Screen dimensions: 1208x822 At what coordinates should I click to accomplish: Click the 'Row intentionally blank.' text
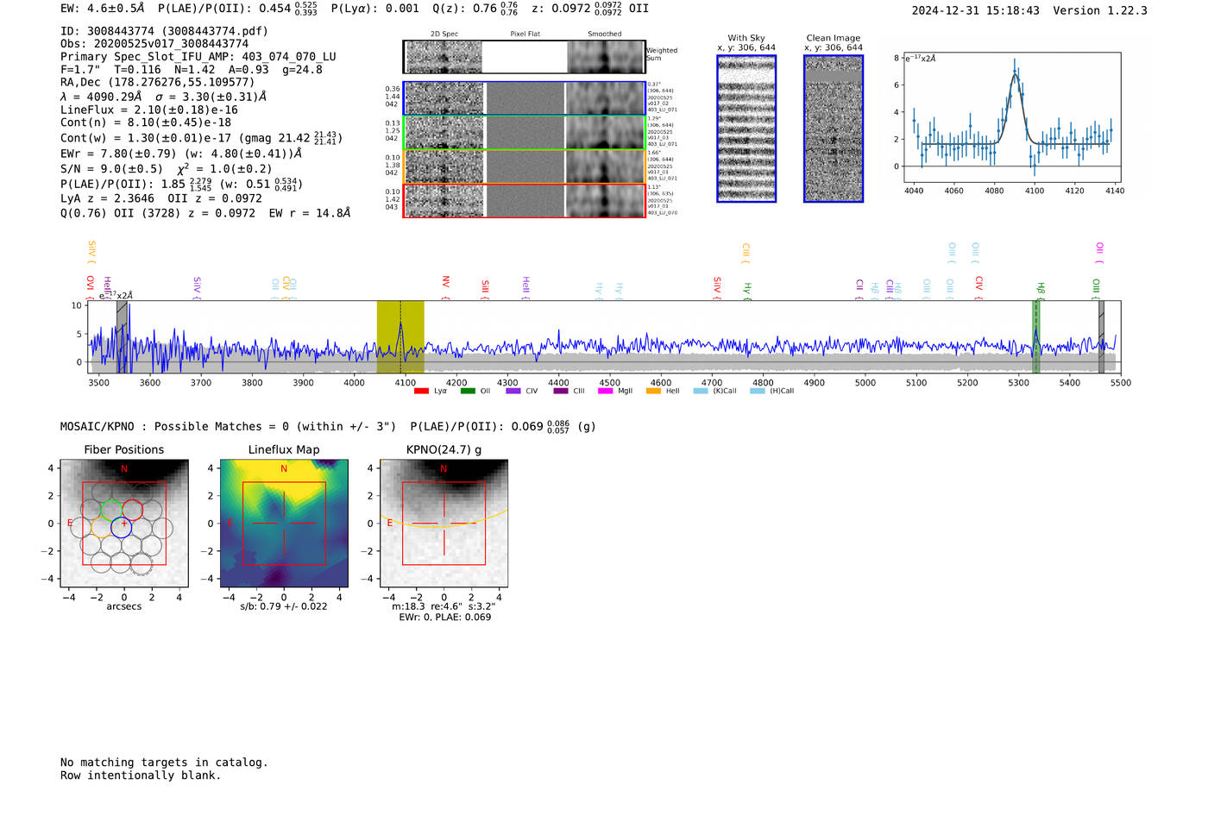click(x=141, y=775)
